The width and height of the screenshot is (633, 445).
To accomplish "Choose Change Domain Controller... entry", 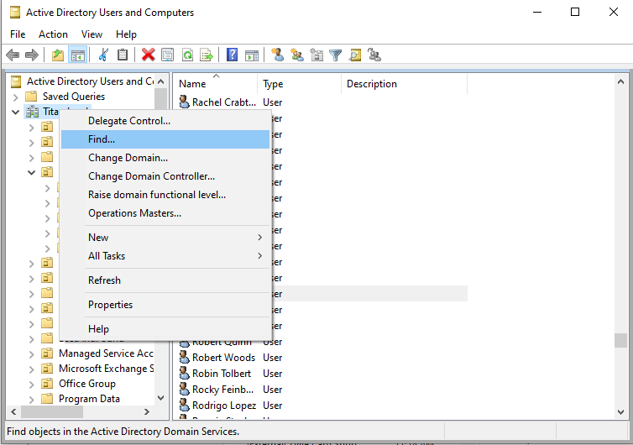I will (x=165, y=176).
